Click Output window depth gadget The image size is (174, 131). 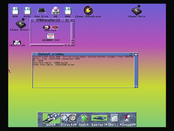tap(136, 54)
